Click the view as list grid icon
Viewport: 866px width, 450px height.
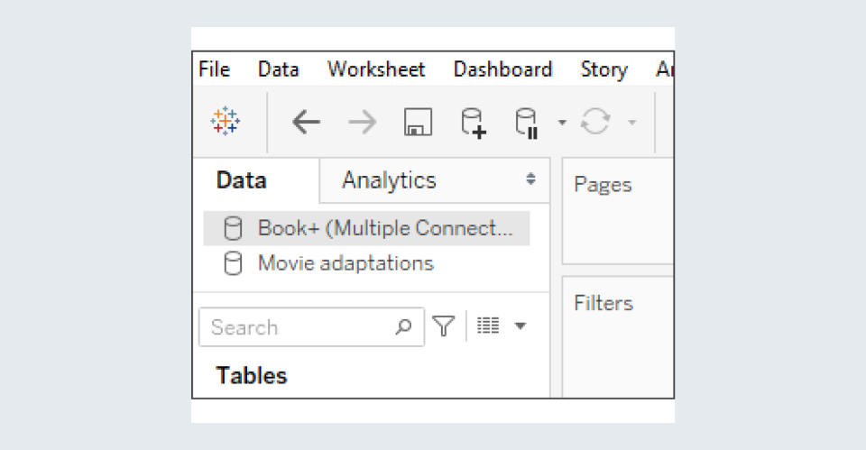click(x=488, y=326)
